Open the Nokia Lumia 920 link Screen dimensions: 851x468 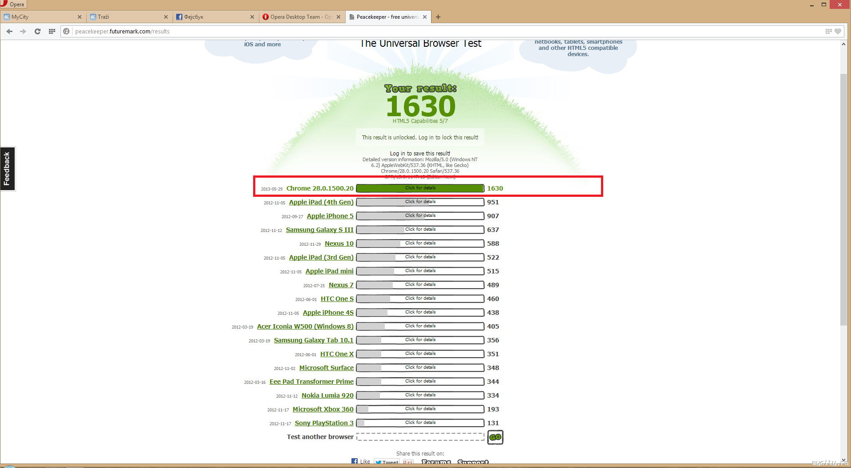[x=327, y=395]
